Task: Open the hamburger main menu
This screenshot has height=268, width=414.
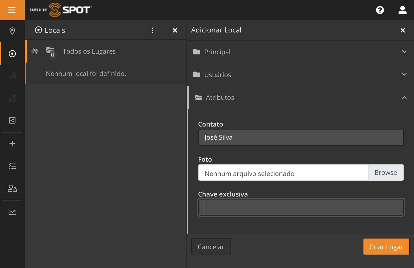Action: coord(12,10)
